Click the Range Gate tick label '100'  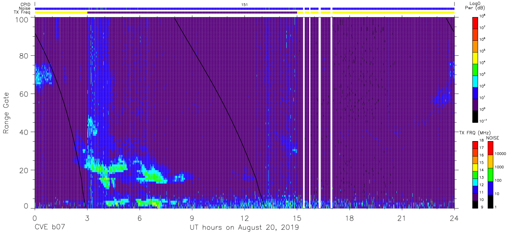coord(22,19)
